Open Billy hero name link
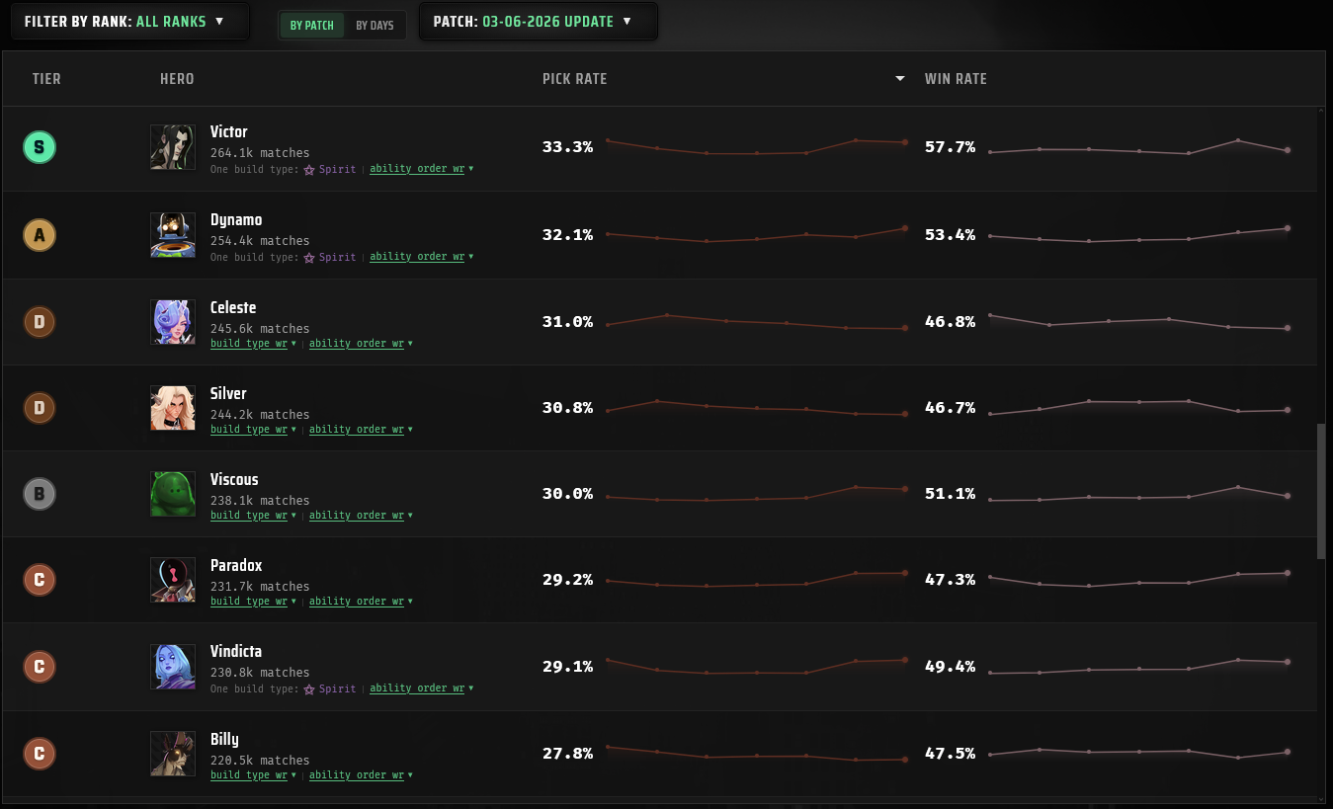 pos(224,739)
